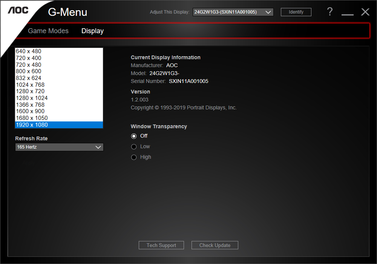Select resolution 832 x 624
This screenshot has height=264, width=377.
coord(59,78)
